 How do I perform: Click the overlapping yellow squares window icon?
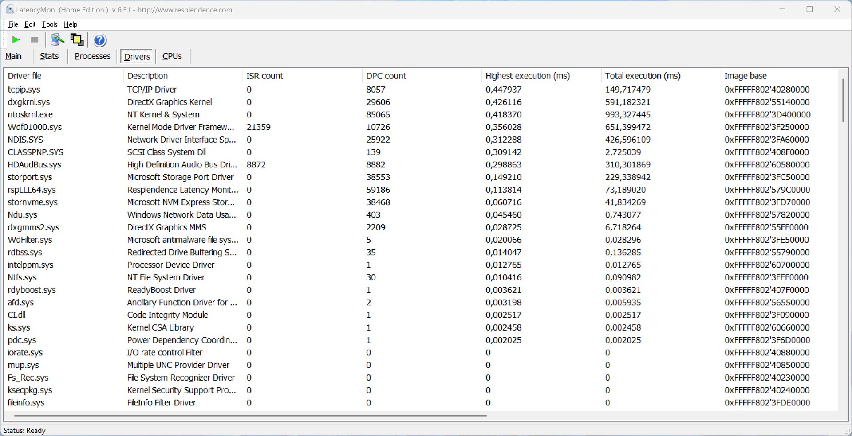(x=77, y=40)
